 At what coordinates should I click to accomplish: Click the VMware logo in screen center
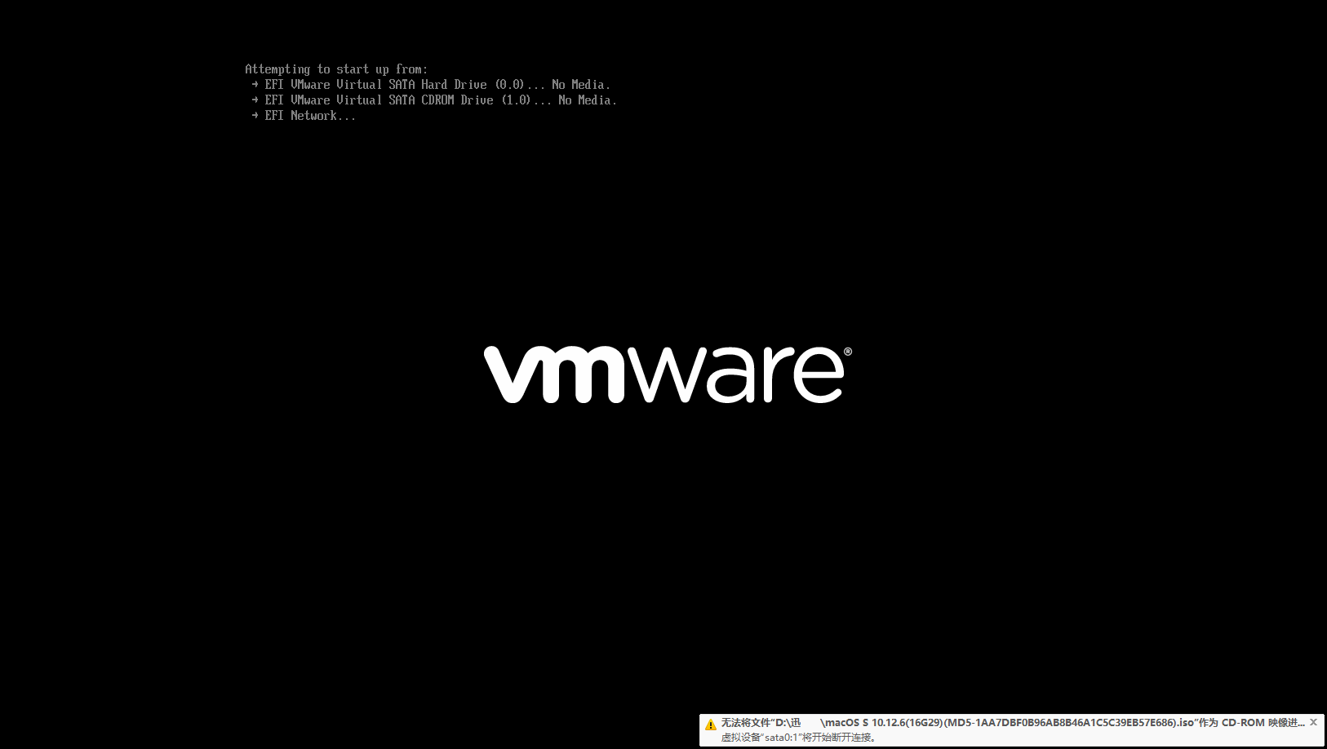click(663, 375)
